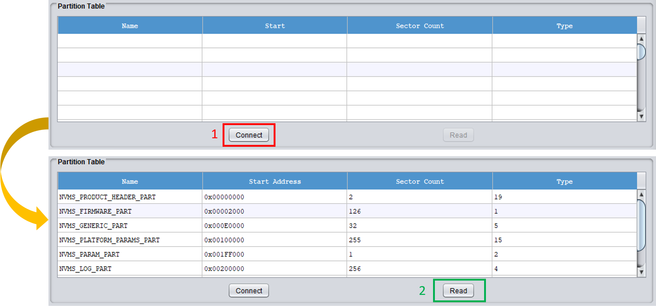The image size is (656, 307).
Task: Select NVMS_PARAM_PART row
Action: click(347, 254)
